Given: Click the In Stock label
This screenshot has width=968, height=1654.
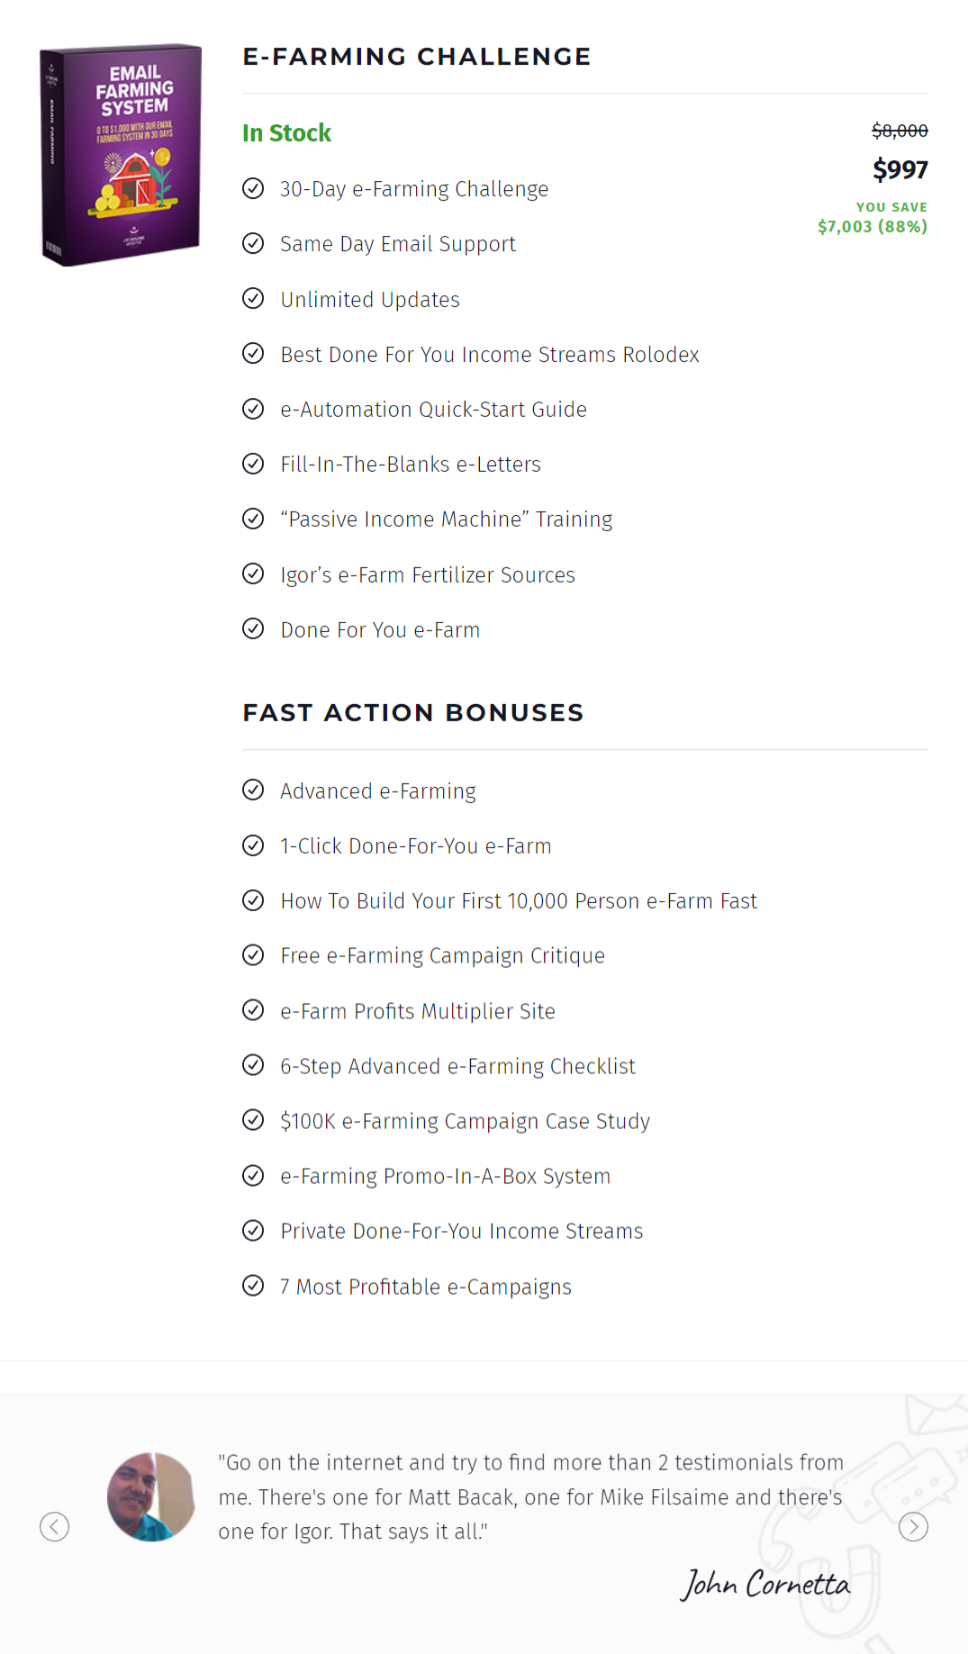Looking at the screenshot, I should 286,133.
